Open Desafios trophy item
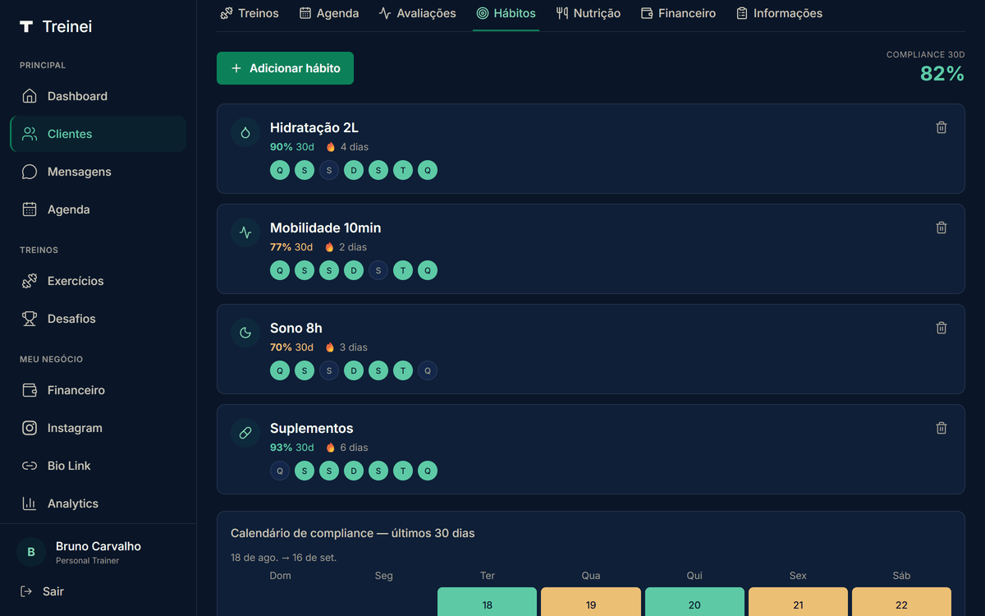The image size is (985, 616). pyautogui.click(x=98, y=319)
